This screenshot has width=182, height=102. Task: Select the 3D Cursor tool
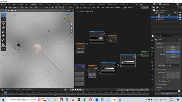coord(3,19)
